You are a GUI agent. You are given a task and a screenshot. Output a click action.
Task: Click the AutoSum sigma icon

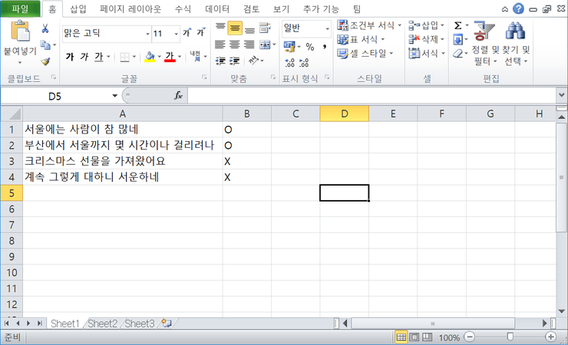[x=458, y=26]
